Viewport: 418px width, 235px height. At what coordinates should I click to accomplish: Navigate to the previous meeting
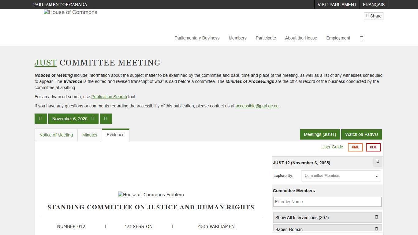coord(41,119)
